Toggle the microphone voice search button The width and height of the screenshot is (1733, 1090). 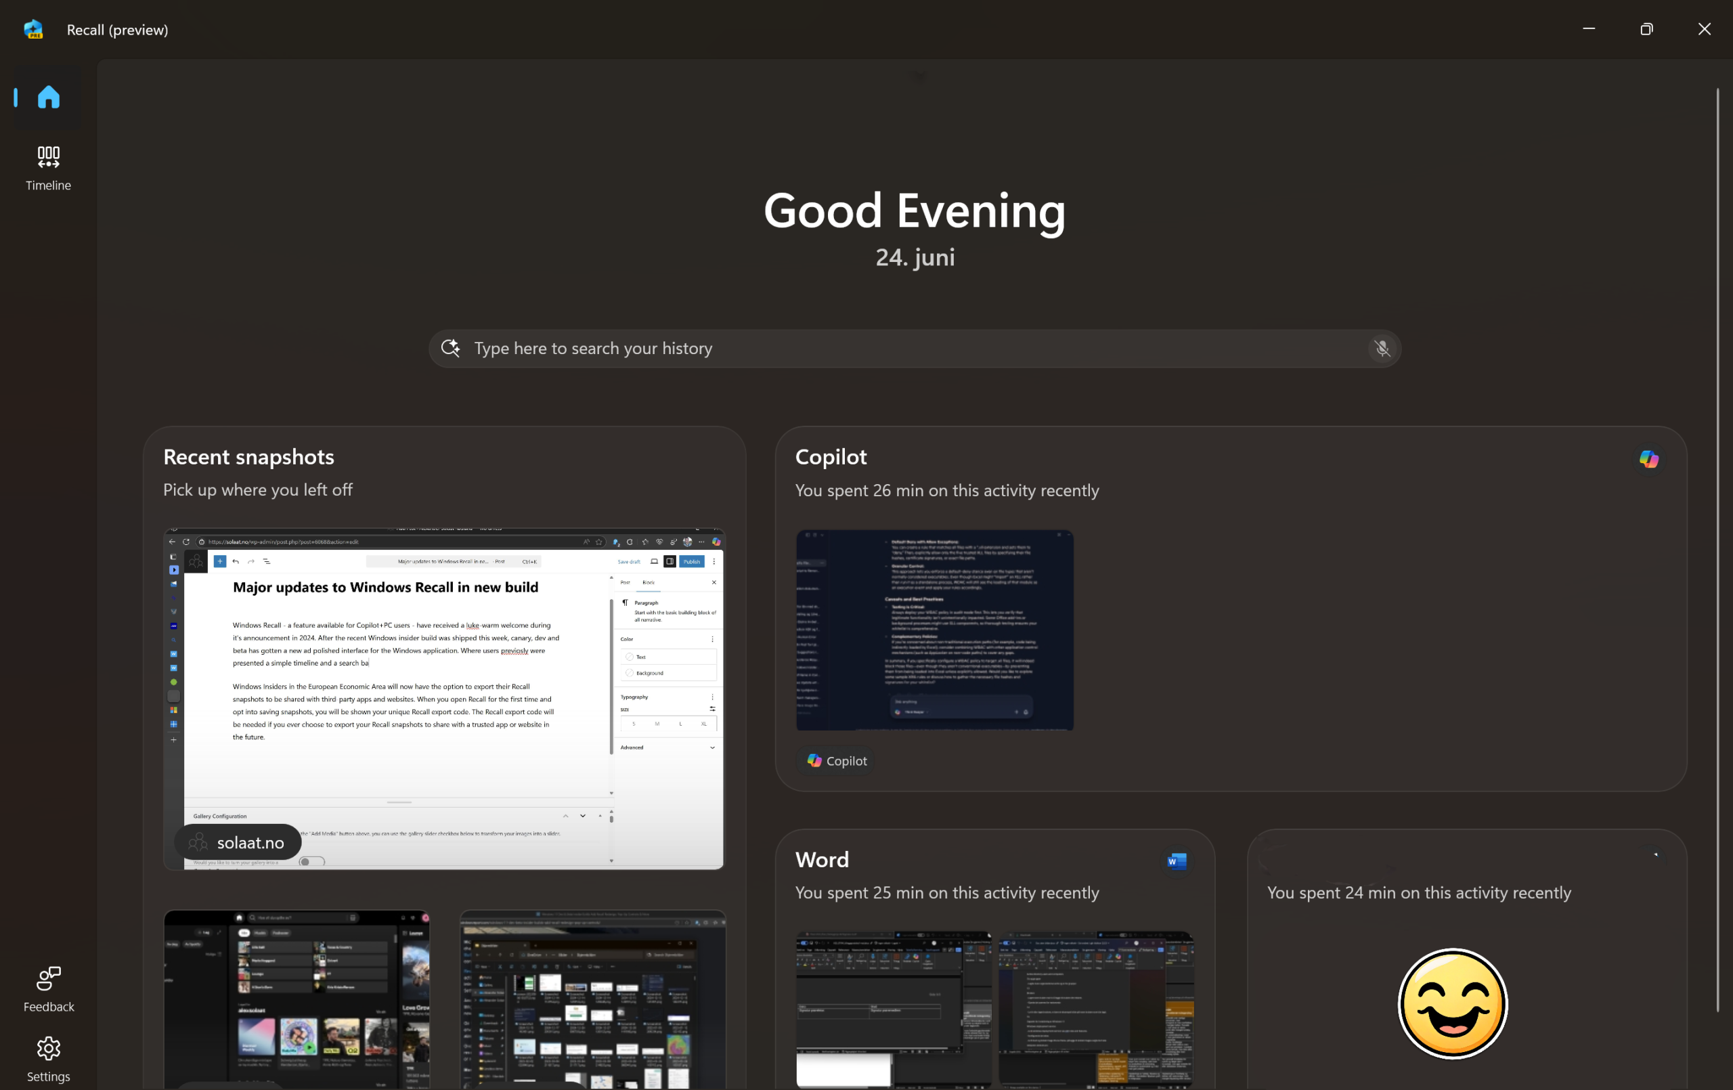(1382, 349)
